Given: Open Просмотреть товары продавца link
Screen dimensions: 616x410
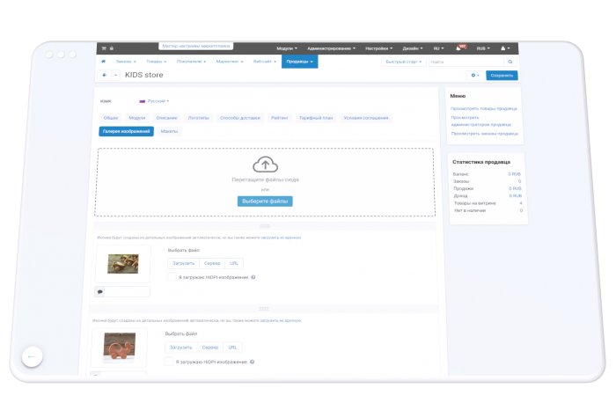Looking at the screenshot, I should 484,109.
